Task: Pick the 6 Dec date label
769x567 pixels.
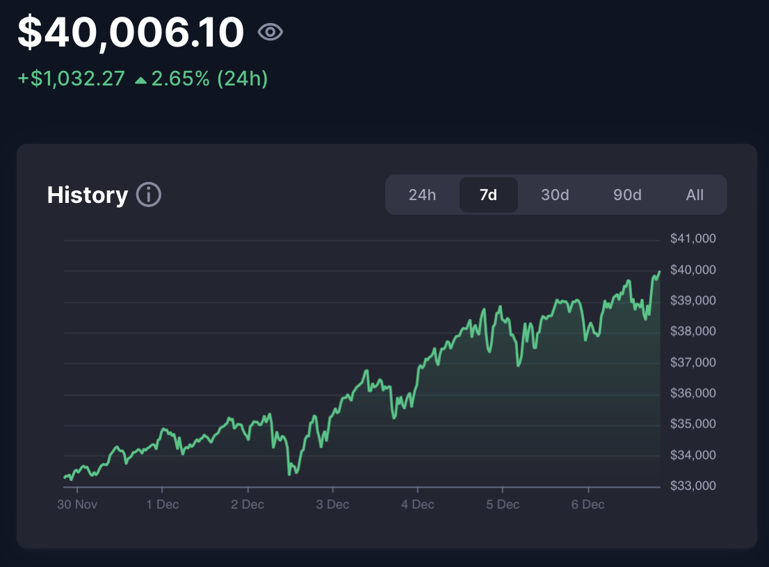Action: click(588, 504)
